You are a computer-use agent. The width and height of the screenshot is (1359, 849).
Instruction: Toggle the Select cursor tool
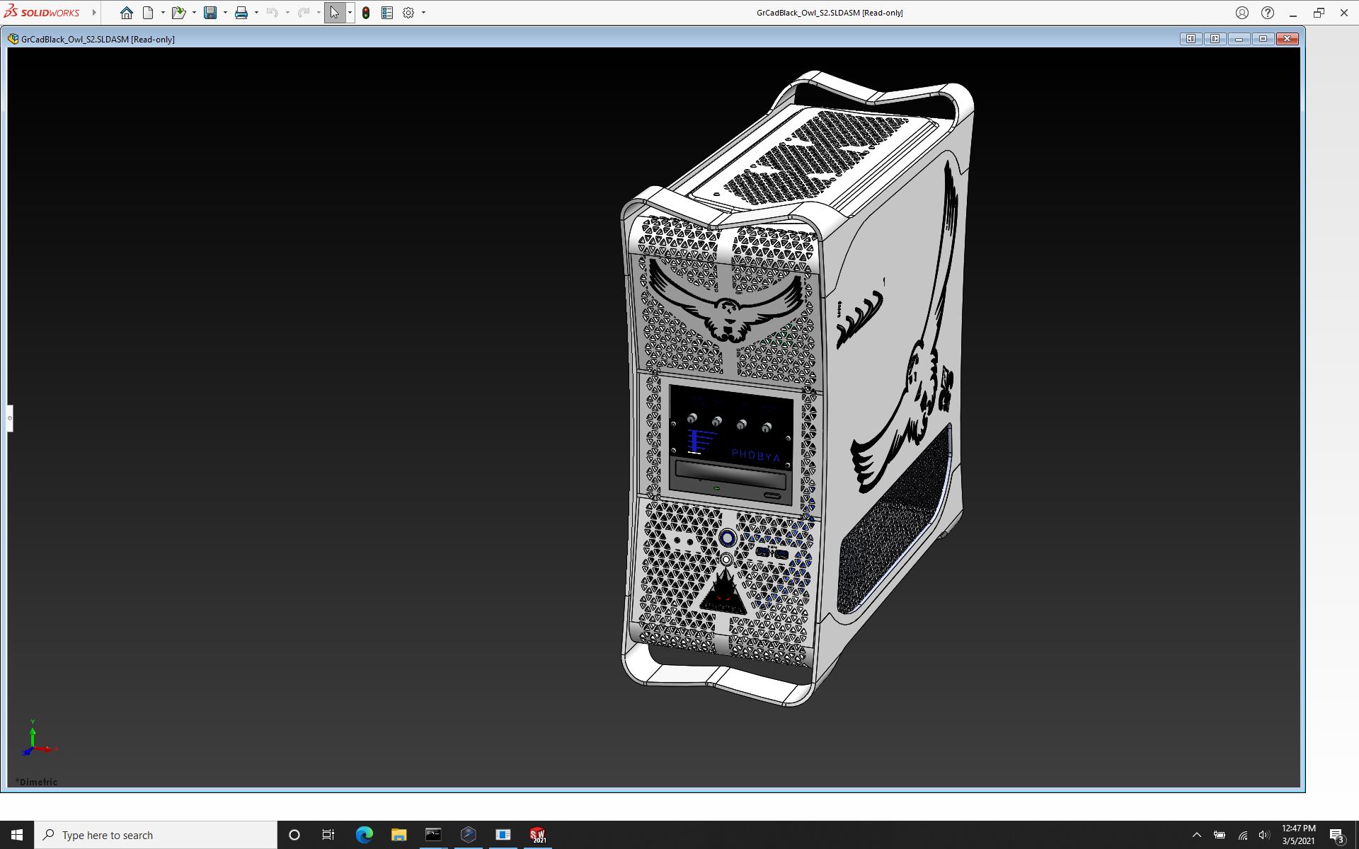click(334, 13)
